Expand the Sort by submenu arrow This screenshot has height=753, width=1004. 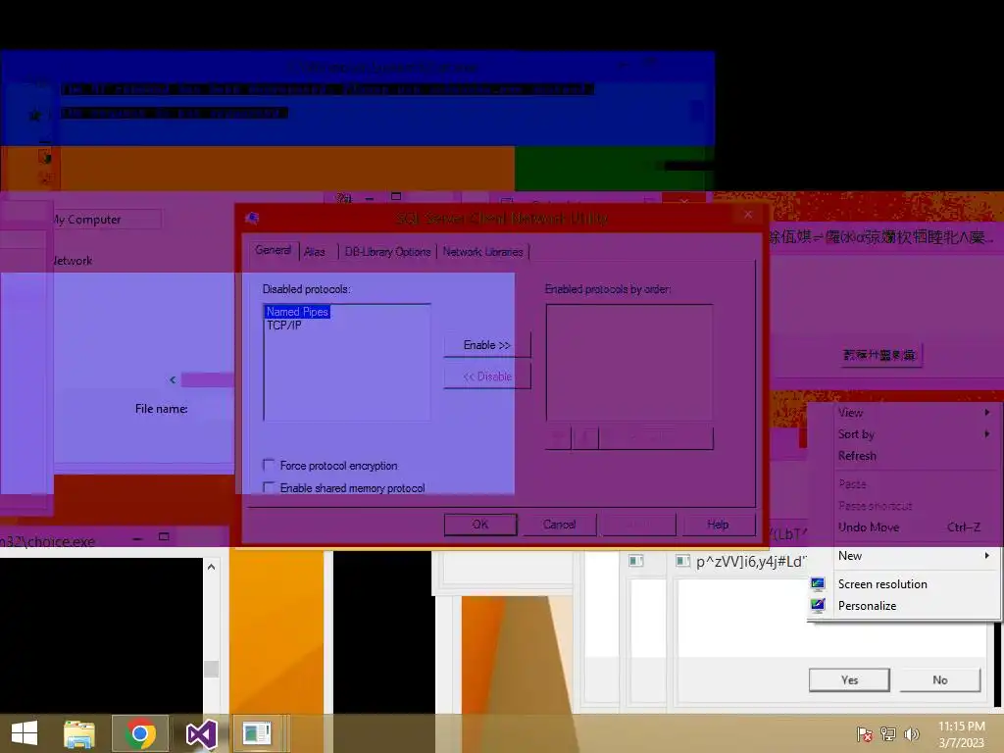[x=986, y=434]
